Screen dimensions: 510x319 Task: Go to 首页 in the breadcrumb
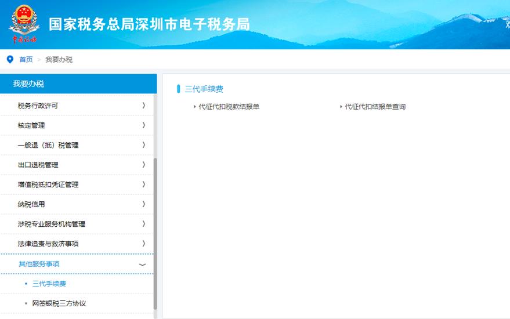(26, 60)
